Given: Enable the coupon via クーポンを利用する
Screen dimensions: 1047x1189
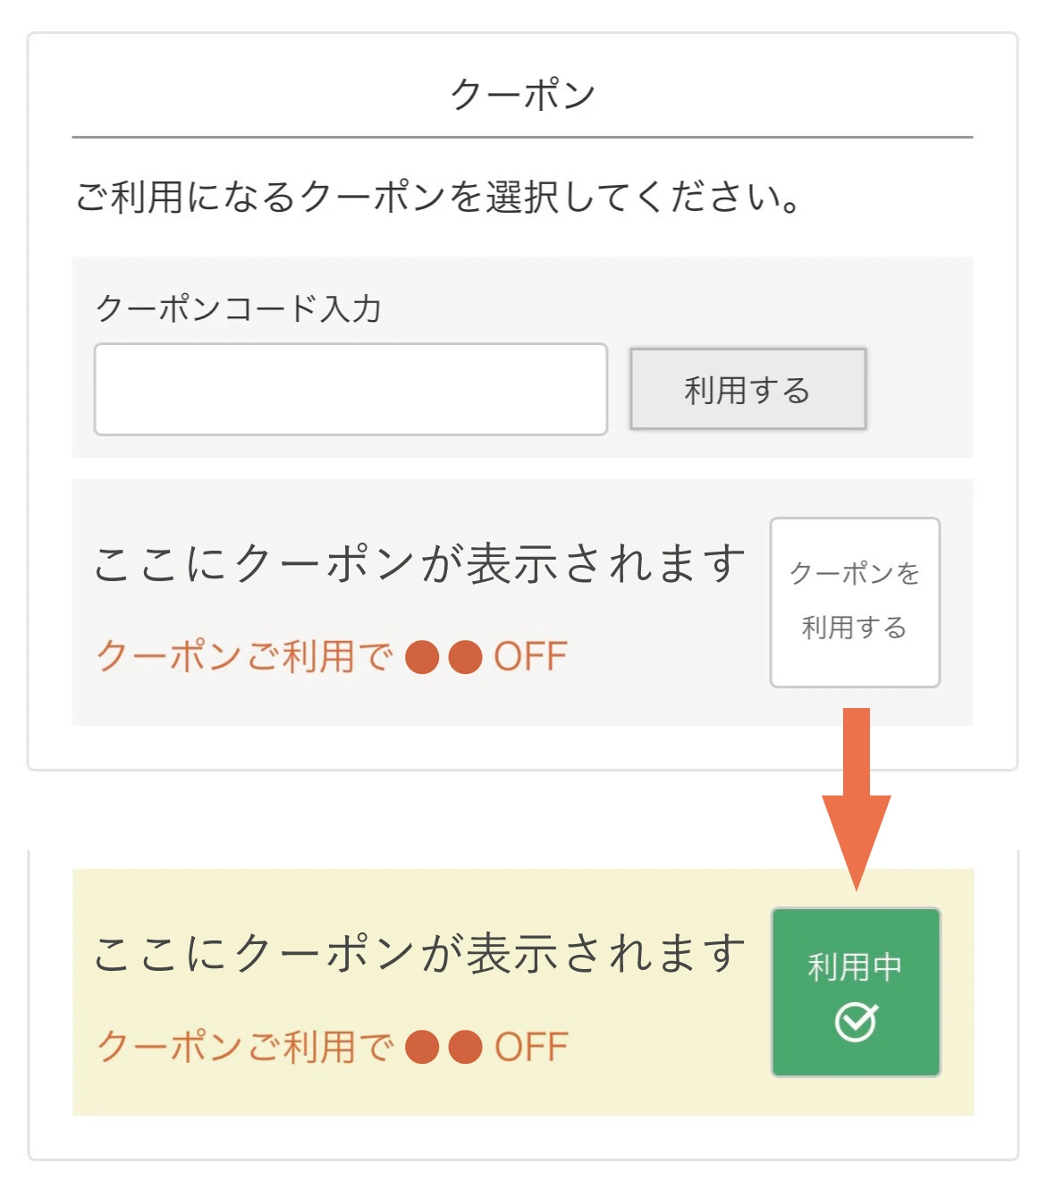Looking at the screenshot, I should tap(855, 601).
